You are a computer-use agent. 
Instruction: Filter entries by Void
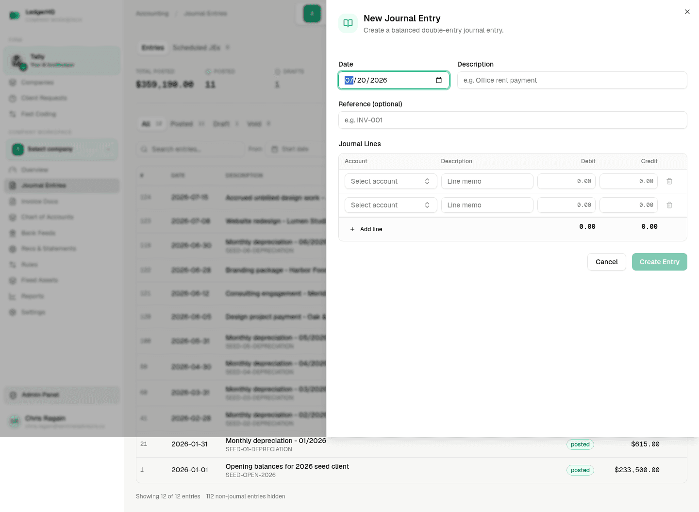click(259, 124)
